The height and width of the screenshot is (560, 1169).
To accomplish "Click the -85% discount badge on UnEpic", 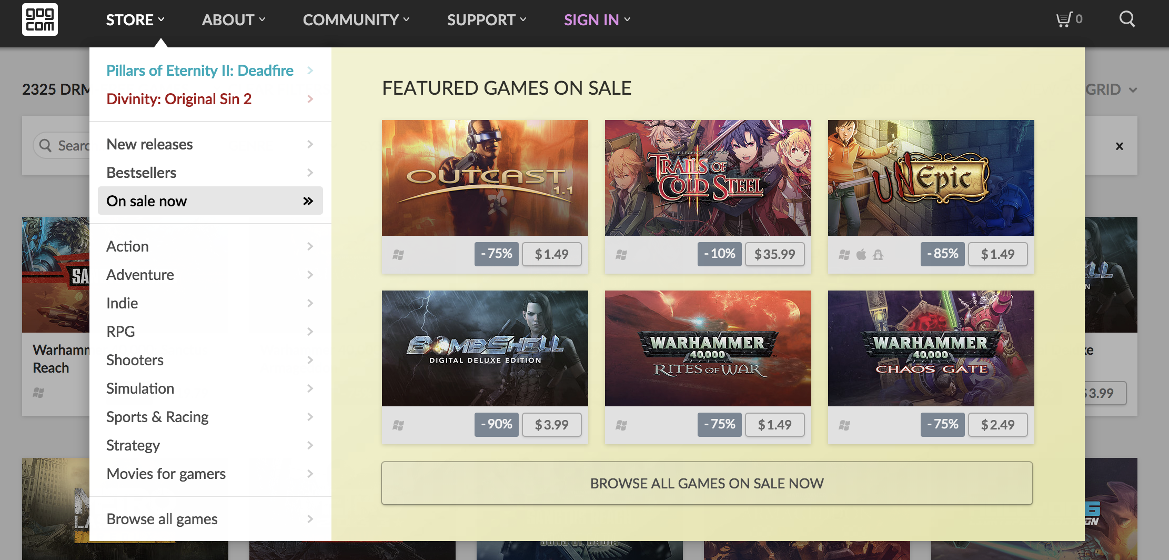I will click(943, 254).
